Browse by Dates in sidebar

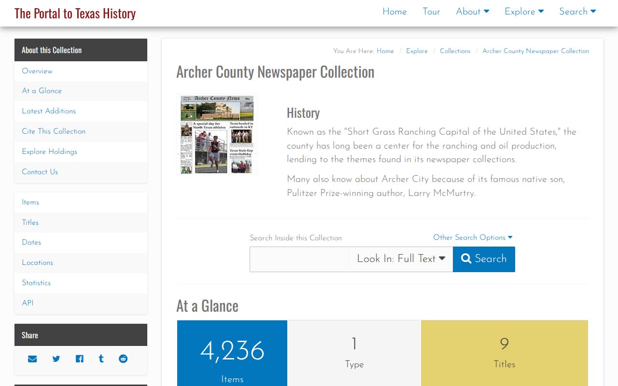click(81, 243)
